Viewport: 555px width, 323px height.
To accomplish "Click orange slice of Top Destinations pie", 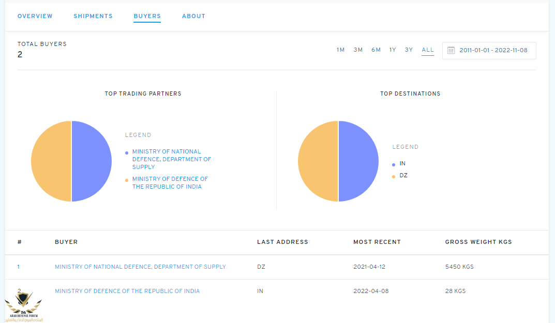I will coord(318,161).
